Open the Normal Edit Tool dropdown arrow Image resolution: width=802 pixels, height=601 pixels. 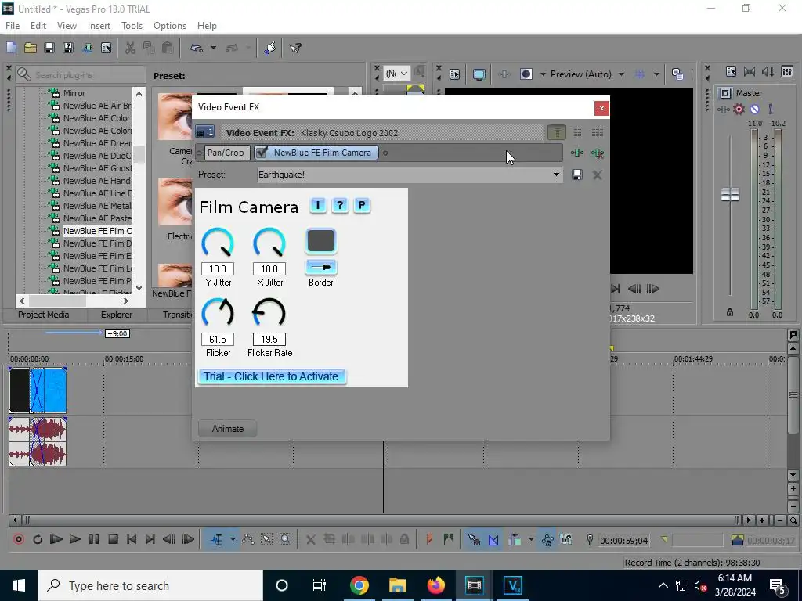pyautogui.click(x=233, y=539)
